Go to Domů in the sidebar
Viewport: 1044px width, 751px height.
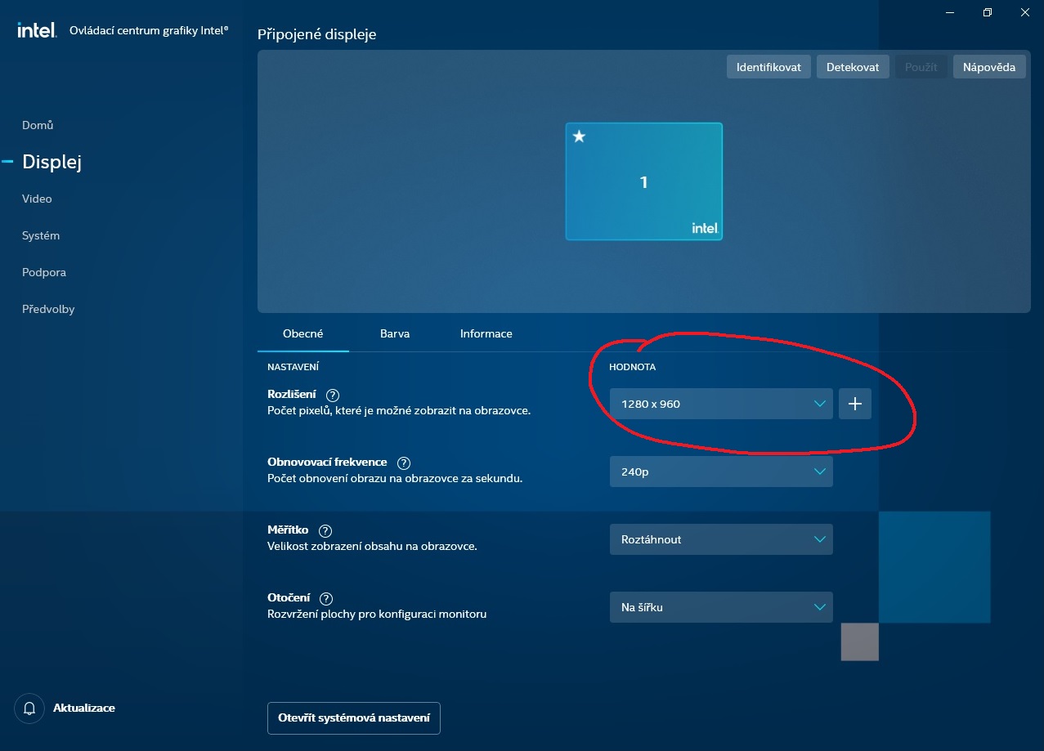[38, 125]
